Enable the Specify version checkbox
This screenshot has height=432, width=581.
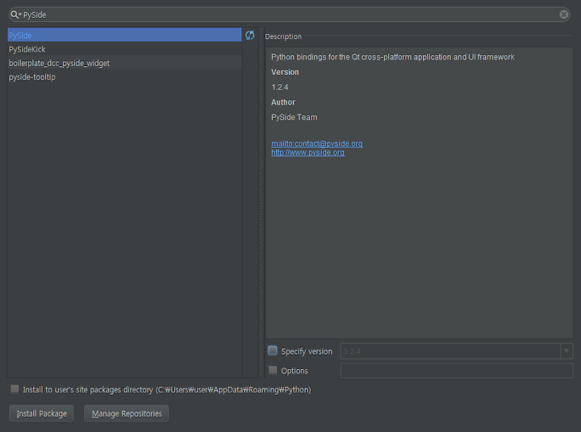(273, 351)
